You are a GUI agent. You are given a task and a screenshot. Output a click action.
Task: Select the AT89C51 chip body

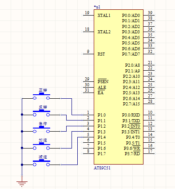click(x=119, y=87)
